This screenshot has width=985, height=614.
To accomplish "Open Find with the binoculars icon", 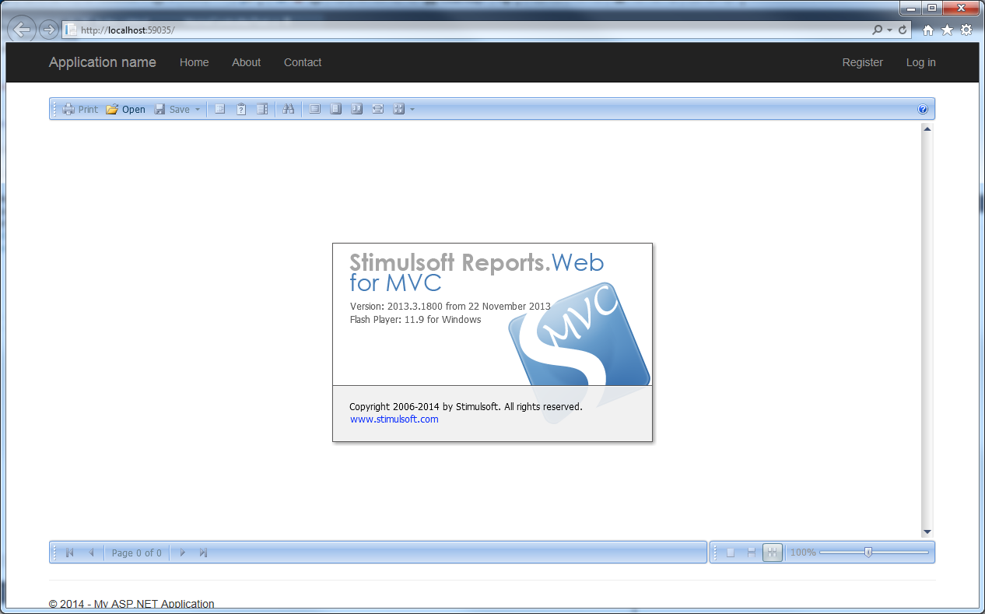I will click(x=289, y=109).
